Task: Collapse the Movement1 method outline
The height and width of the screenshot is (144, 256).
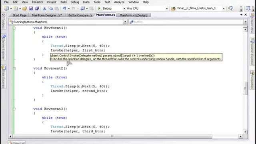Action: coord(14,28)
